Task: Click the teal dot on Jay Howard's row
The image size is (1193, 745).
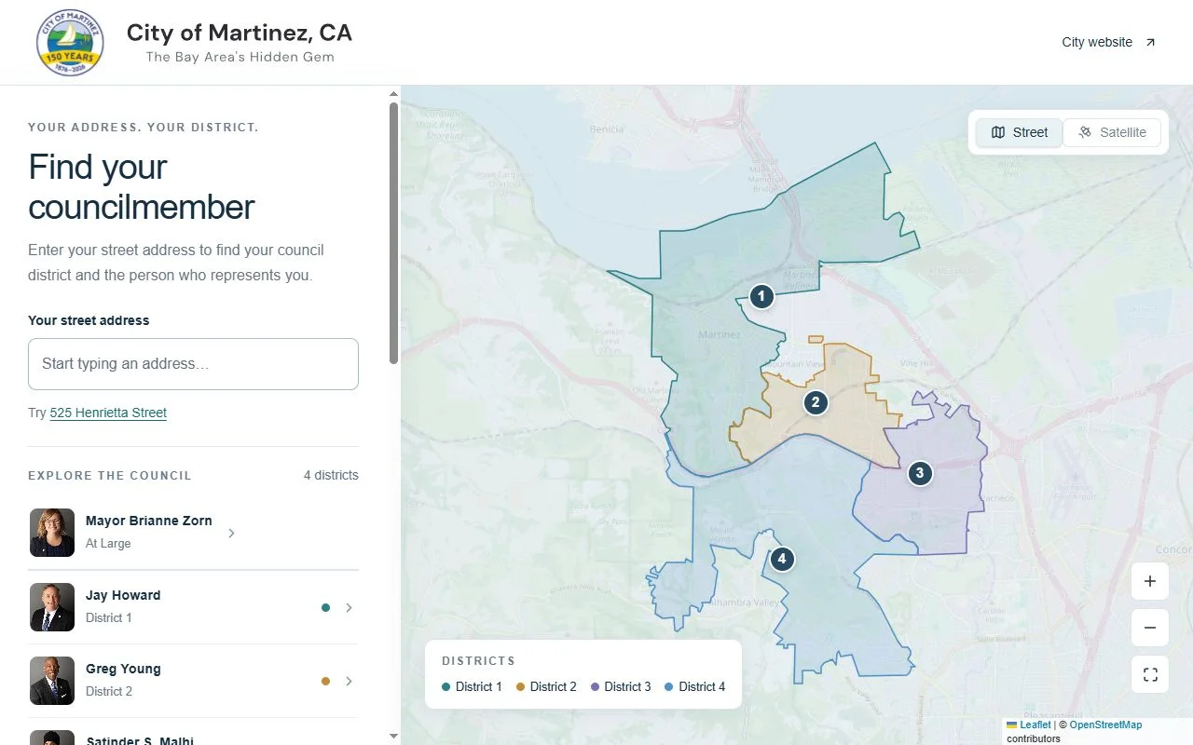Action: 325,607
